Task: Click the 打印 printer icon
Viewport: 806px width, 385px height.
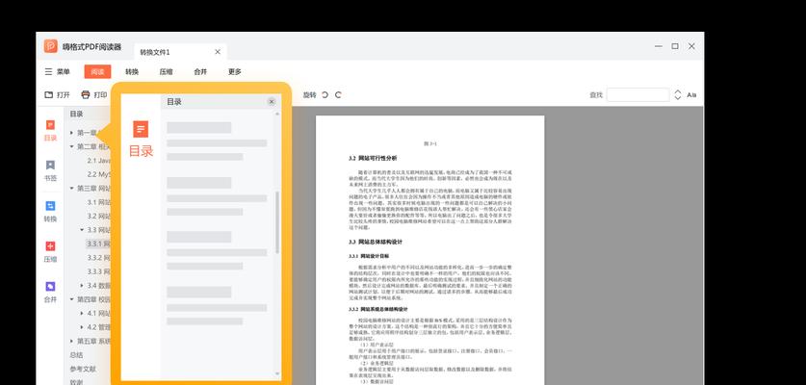Action: 86,94
